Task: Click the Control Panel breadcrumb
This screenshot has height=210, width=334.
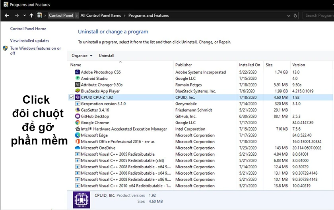Action: (61, 15)
